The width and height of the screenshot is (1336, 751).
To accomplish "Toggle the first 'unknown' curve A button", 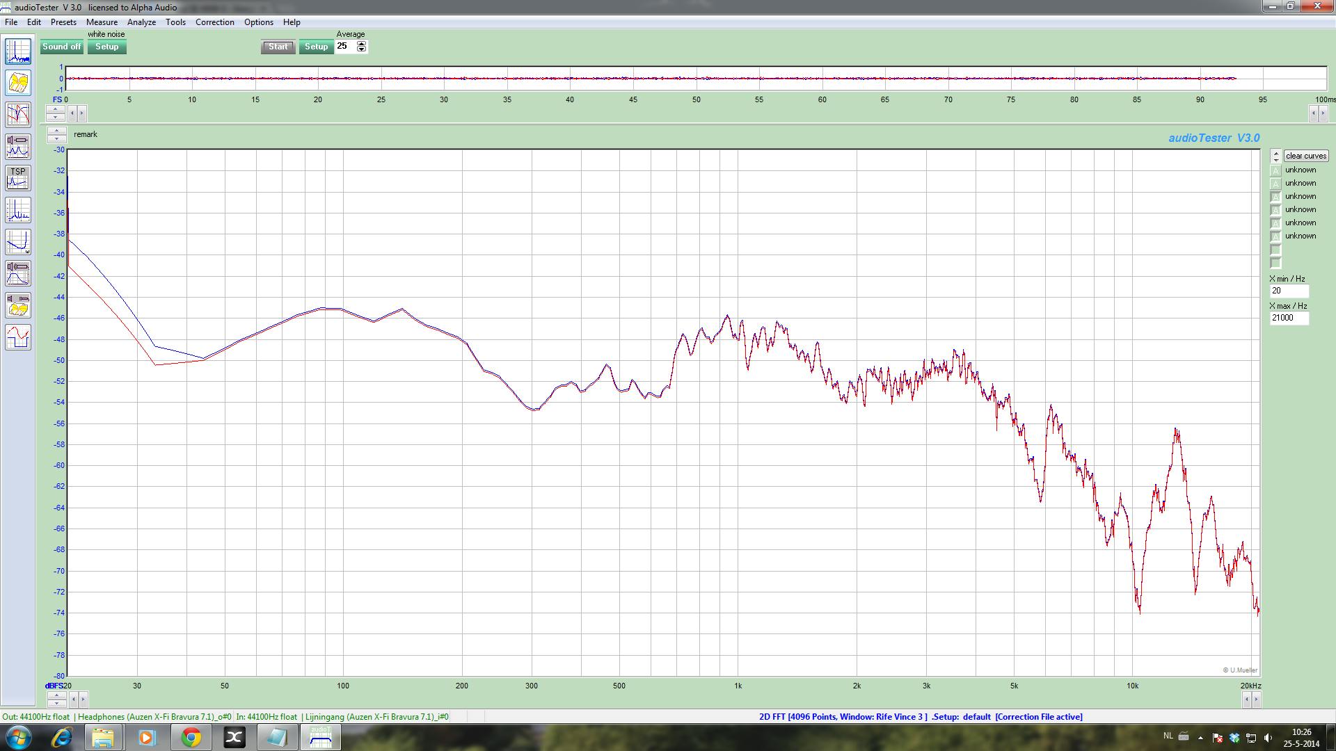I will (x=1275, y=170).
